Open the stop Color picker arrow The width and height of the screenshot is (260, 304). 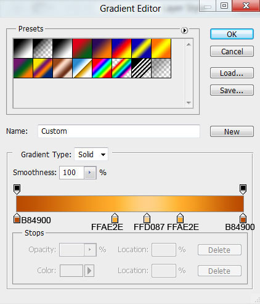[89, 271]
